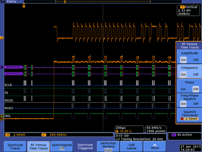Turn Amplitude trace Off

[x=196, y=60]
